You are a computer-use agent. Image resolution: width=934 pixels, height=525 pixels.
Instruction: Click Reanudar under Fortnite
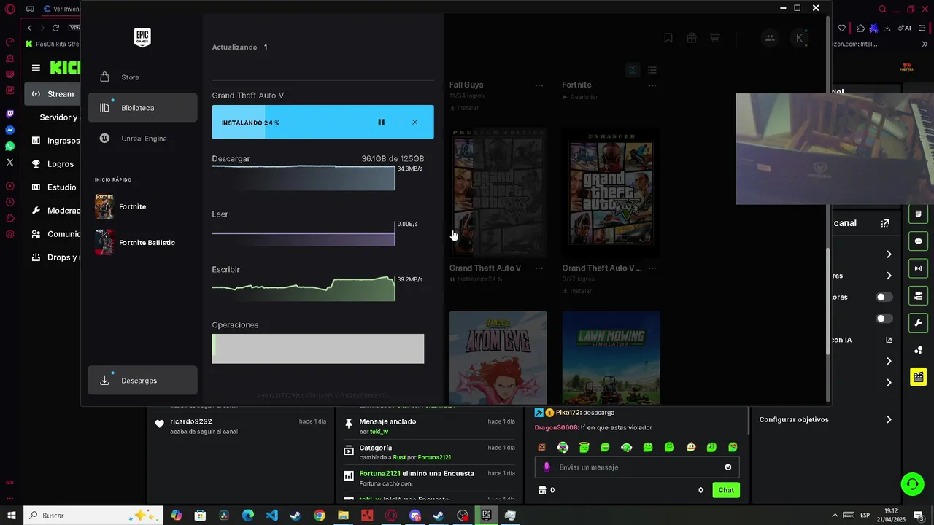[x=580, y=97]
